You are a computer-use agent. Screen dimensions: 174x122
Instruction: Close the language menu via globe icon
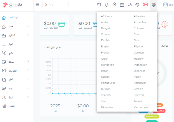tap(154, 5)
